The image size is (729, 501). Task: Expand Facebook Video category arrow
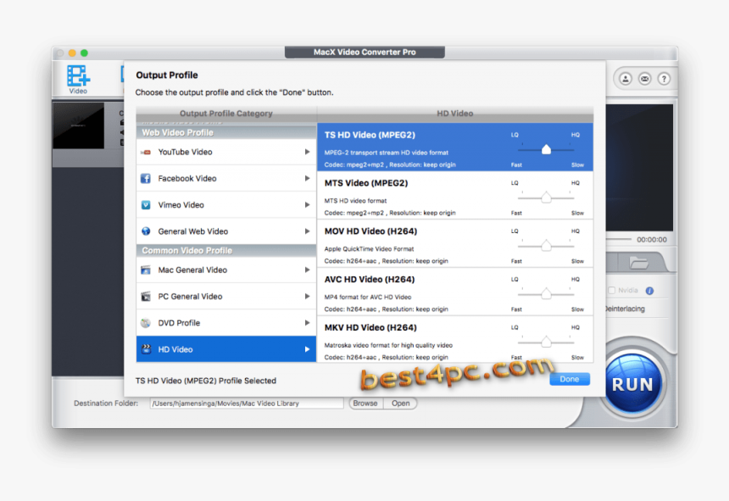point(307,179)
